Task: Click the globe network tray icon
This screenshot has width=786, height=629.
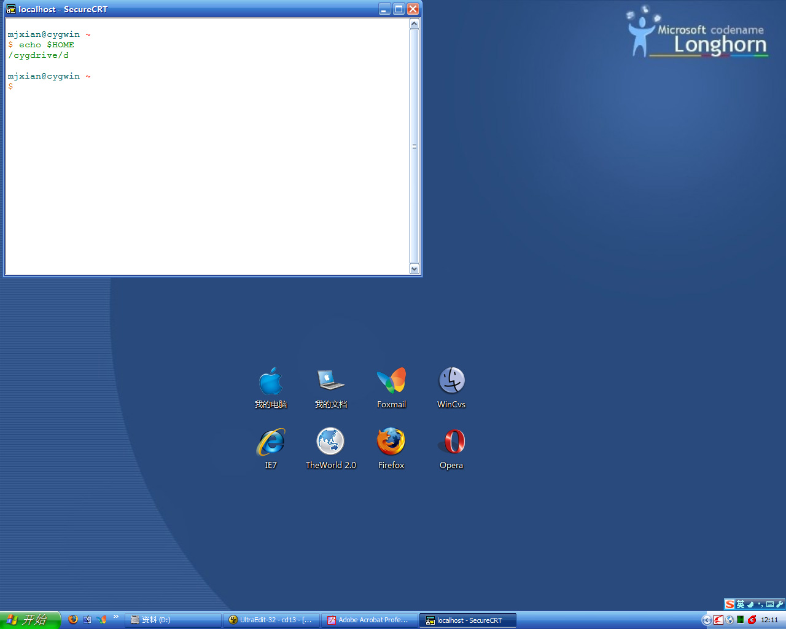Action: 730,620
